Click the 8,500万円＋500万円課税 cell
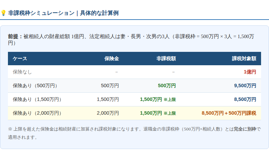The height and width of the screenshot is (160, 269). (x=229, y=113)
